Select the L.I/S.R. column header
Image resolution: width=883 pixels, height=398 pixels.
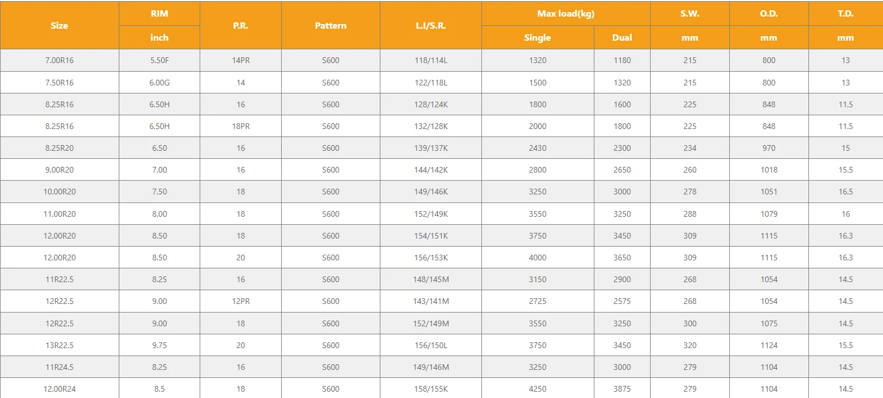(430, 26)
